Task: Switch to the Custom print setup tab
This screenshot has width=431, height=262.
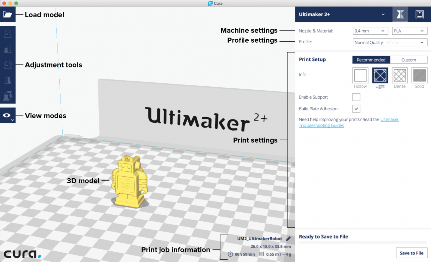Action: (409, 60)
